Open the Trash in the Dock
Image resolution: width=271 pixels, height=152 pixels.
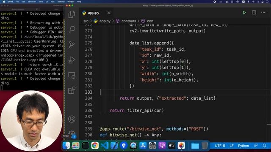click(x=205, y=145)
